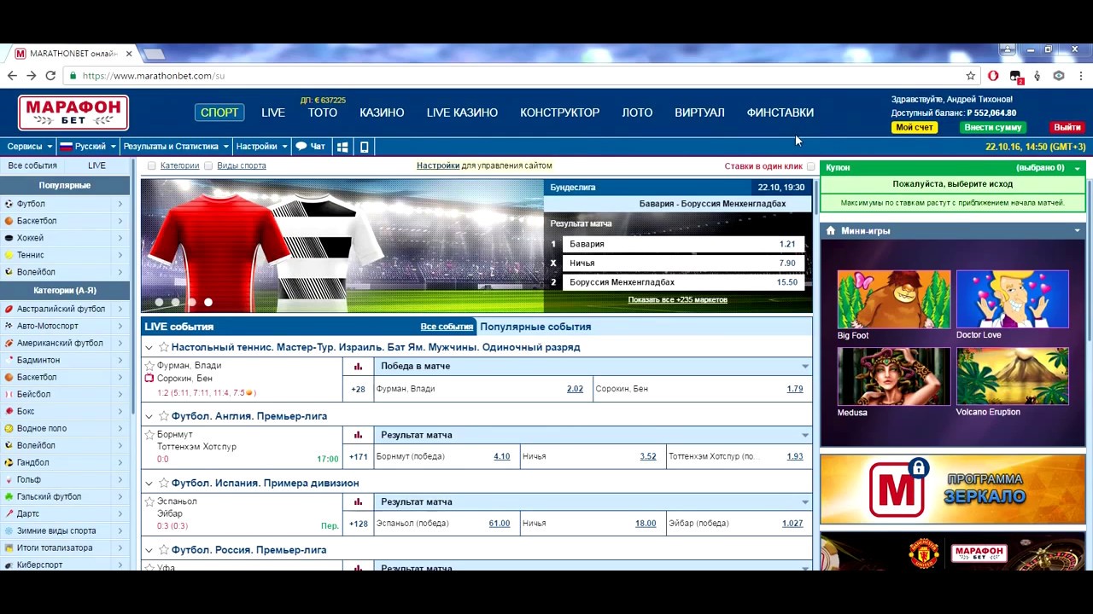The image size is (1093, 614).
Task: Open Volcano Eruption game thumbnail
Action: coord(1012,376)
